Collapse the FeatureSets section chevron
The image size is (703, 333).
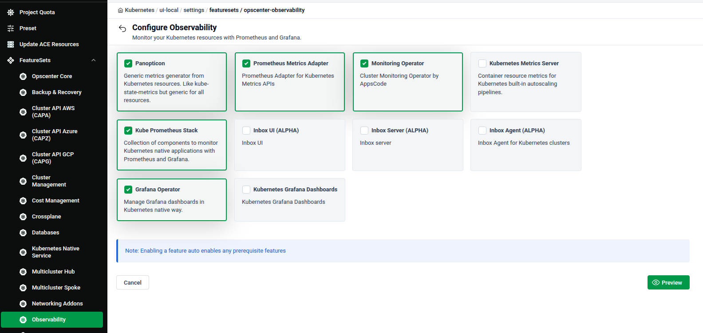pyautogui.click(x=94, y=60)
